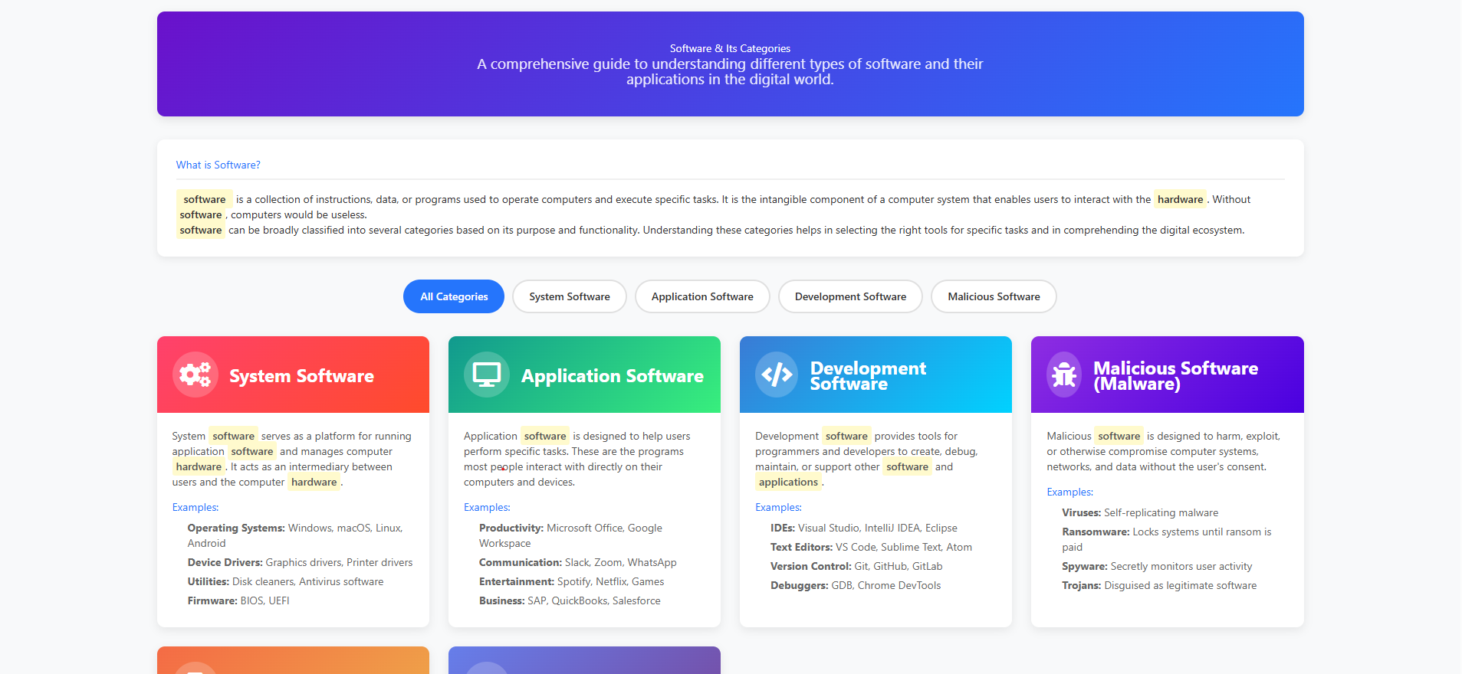Select the All Categories filter
1462x674 pixels.
point(454,296)
